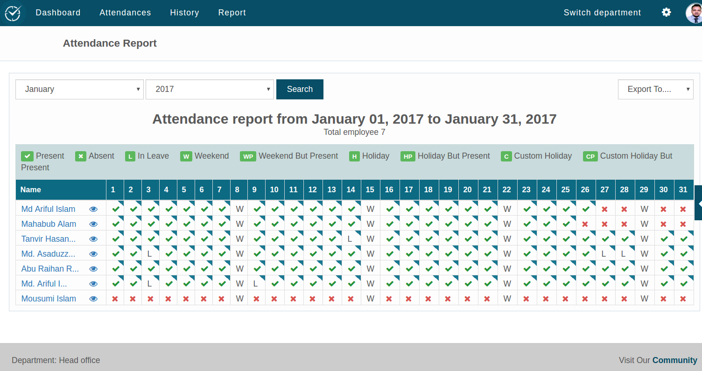Open the settings gear
Viewport: 702px width, 371px height.
coord(666,12)
